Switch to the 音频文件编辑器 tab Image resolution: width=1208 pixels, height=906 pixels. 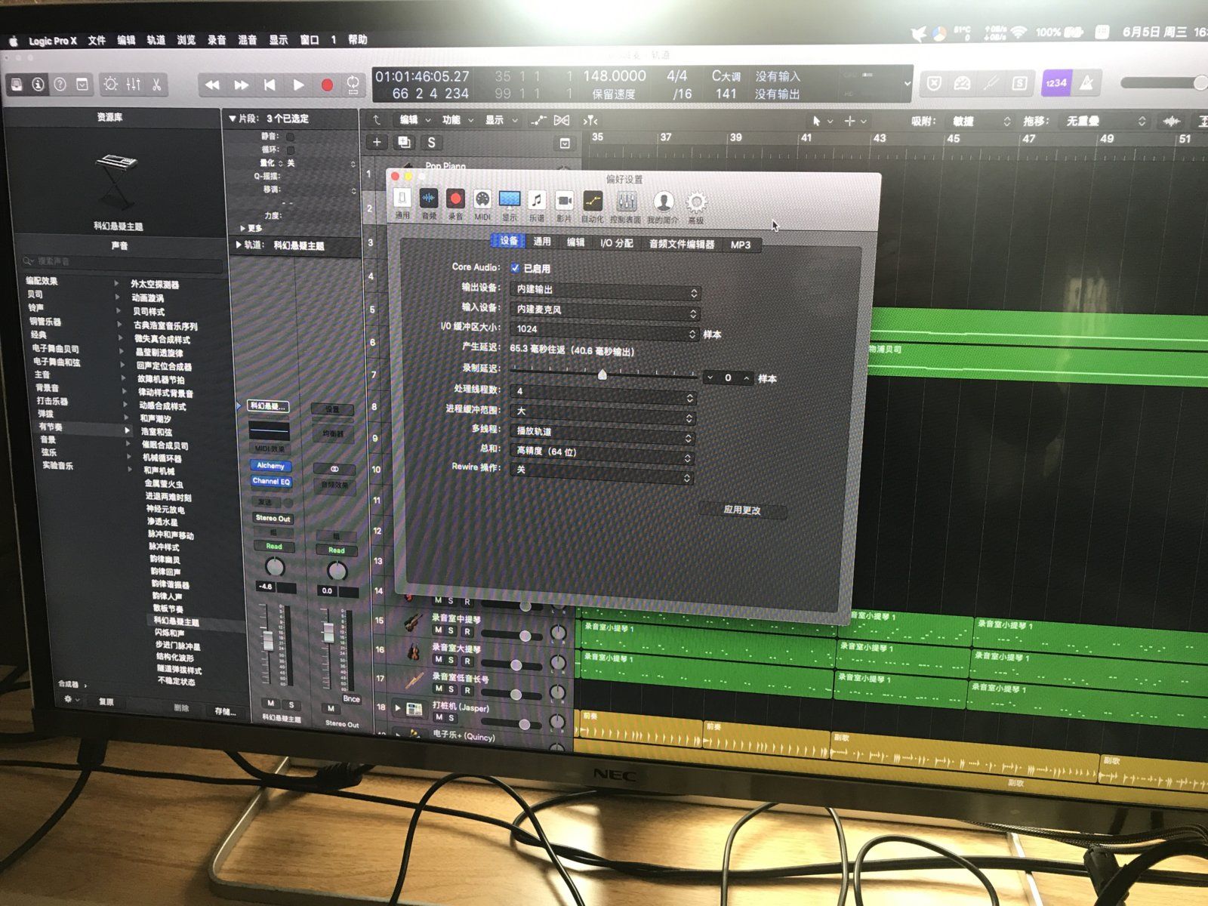tap(681, 244)
